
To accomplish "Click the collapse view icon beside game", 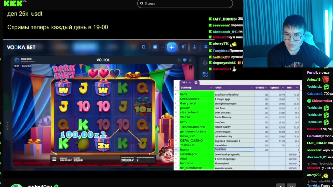I will pyautogui.click(x=205, y=63).
